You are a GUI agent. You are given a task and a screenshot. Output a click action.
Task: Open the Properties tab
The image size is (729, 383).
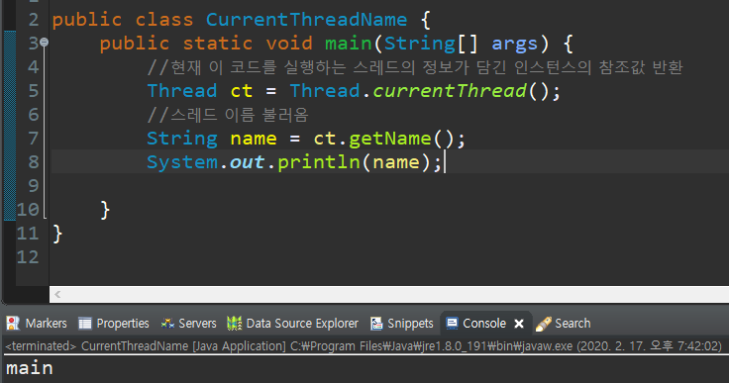click(x=114, y=323)
